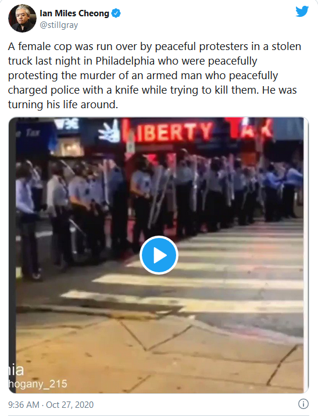Click the word 'Philadelphia' in the tweet
Screen dimensions: 318x416
(x=125, y=61)
